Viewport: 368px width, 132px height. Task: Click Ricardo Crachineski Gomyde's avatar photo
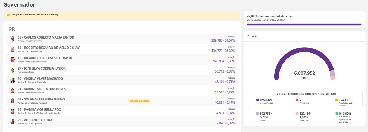12,59
